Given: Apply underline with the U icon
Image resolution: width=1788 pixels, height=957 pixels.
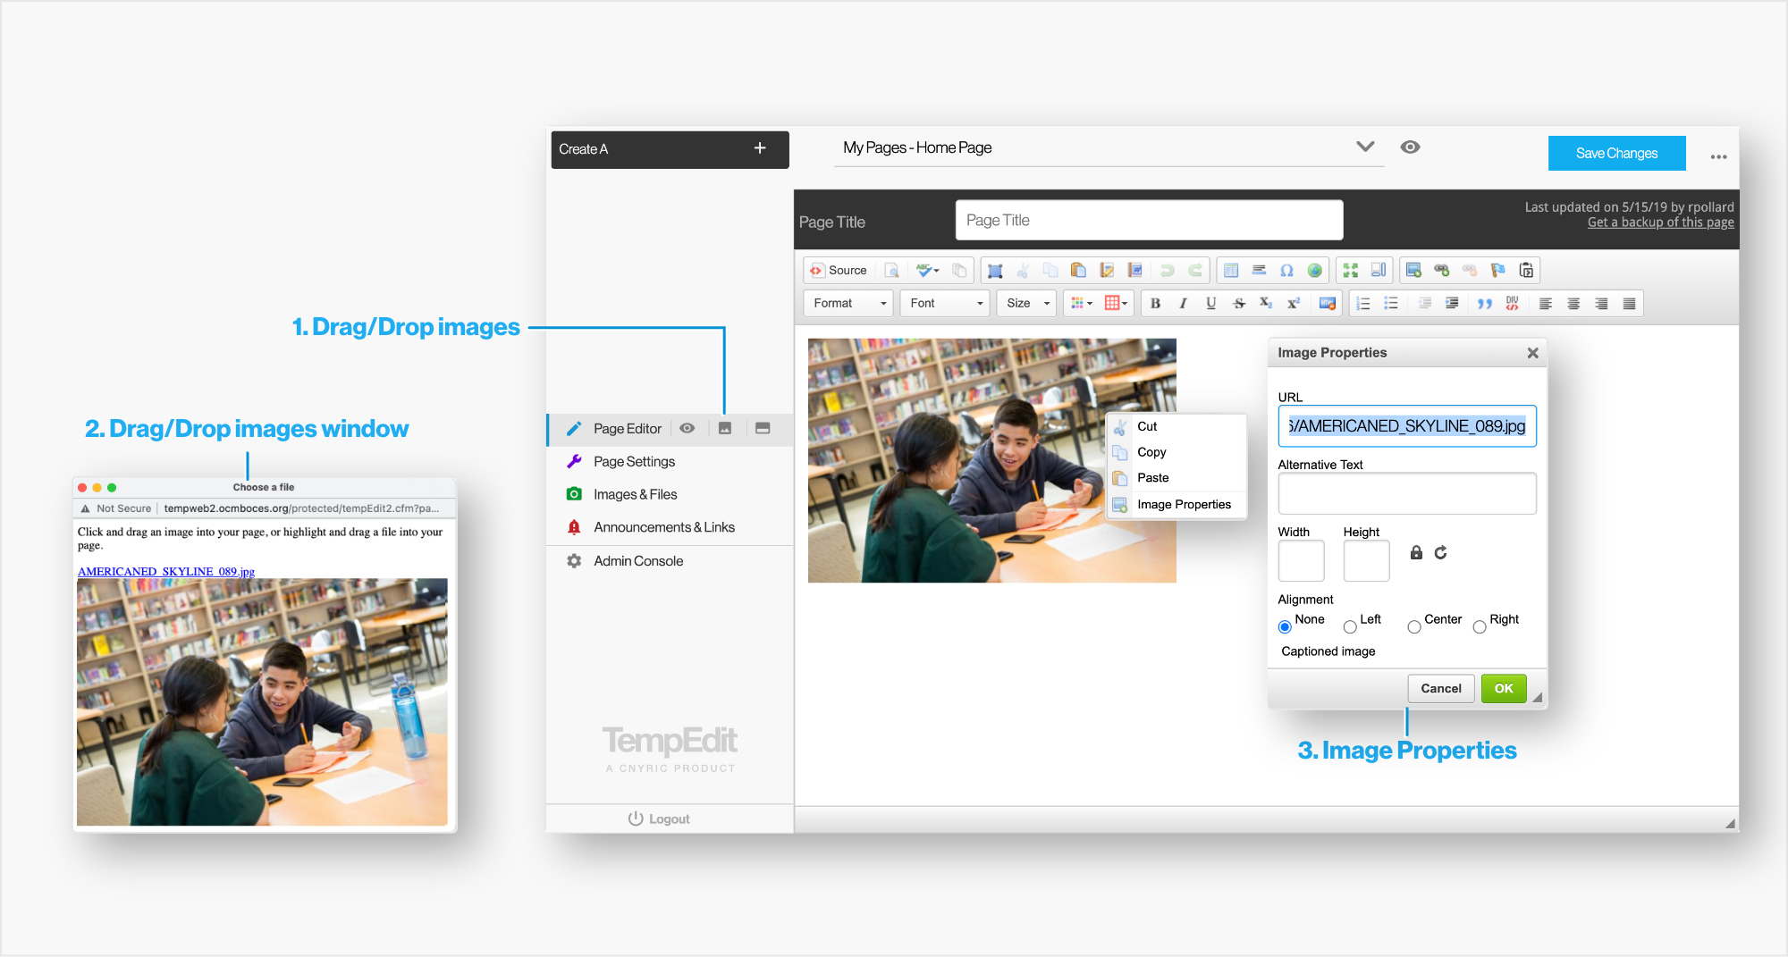Looking at the screenshot, I should 1210,303.
